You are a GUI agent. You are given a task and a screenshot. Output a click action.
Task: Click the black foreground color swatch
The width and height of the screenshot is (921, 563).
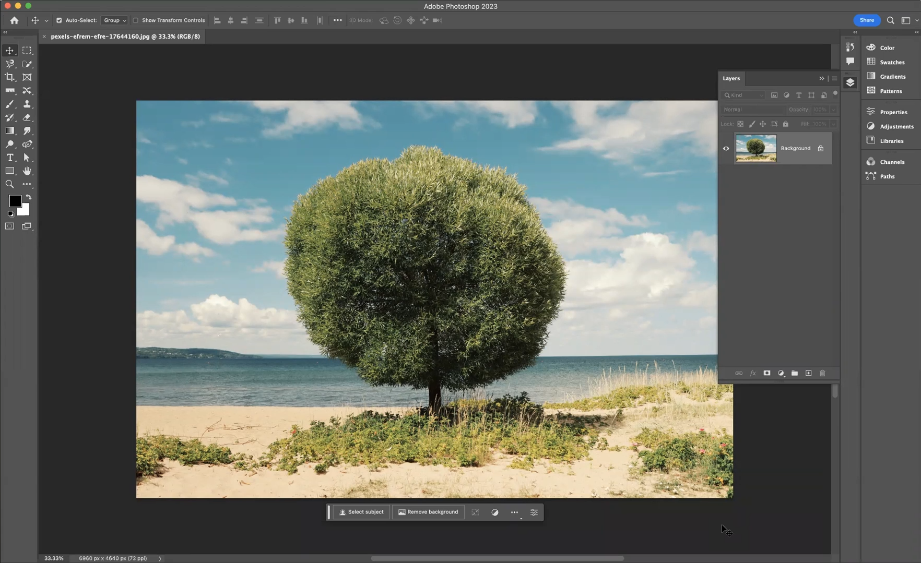[x=14, y=200]
